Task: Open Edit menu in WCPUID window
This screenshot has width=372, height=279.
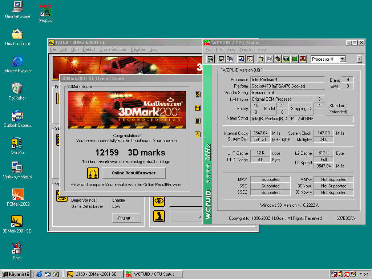Action: tap(219, 50)
